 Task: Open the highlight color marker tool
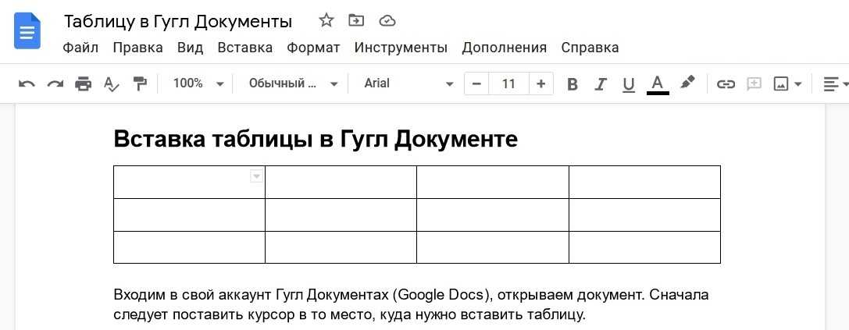687,83
